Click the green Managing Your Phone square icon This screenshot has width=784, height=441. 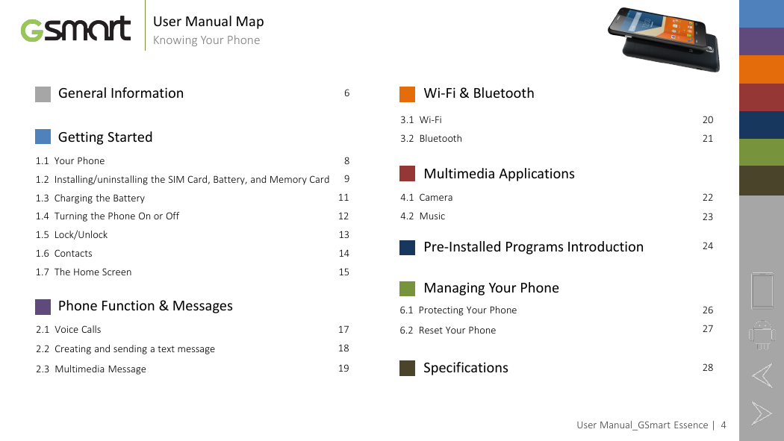point(408,289)
